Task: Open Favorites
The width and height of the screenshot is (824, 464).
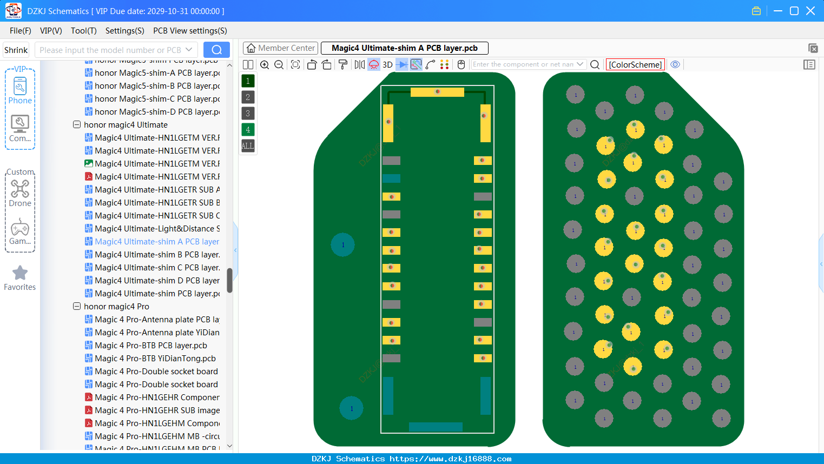Action: click(x=20, y=279)
